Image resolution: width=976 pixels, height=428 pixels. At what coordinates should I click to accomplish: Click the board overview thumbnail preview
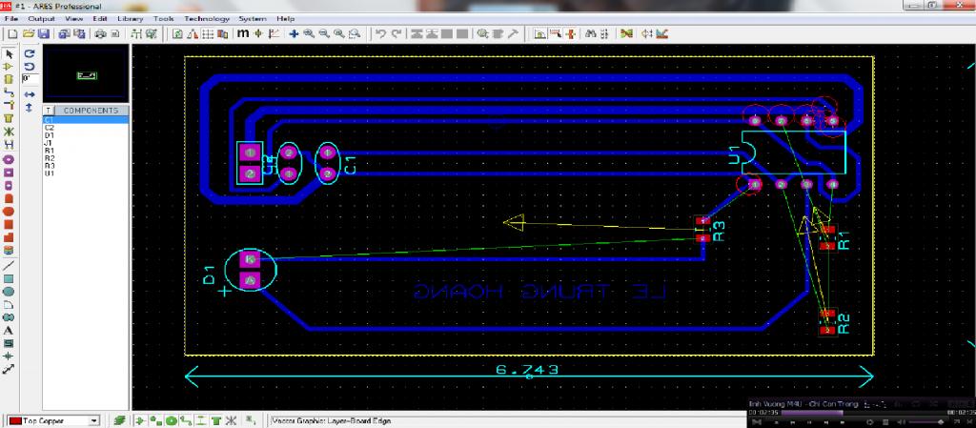tap(86, 74)
